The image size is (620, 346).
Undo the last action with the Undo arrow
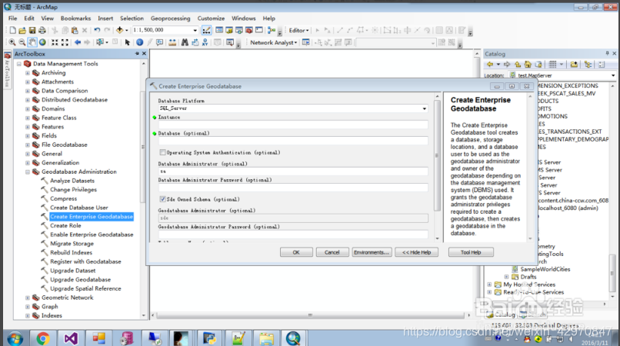[97, 30]
